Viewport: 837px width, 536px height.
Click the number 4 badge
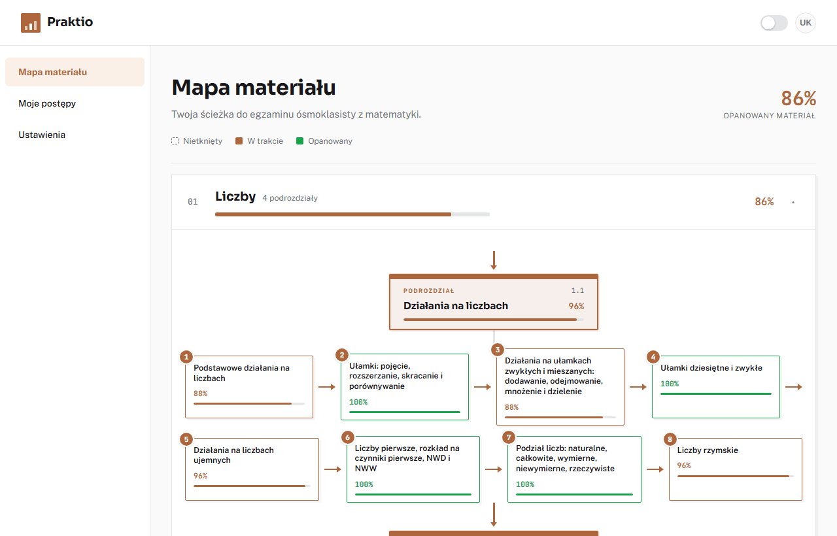[653, 357]
